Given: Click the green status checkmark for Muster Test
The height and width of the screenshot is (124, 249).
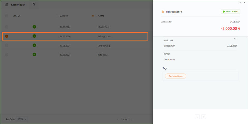Looking at the screenshot, I should pyautogui.click(x=34, y=27).
